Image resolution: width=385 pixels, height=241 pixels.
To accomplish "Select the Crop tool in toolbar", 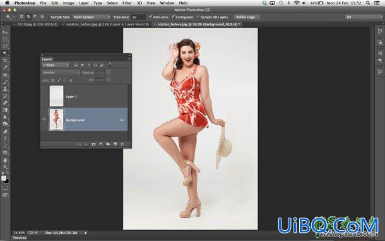I will [5, 60].
